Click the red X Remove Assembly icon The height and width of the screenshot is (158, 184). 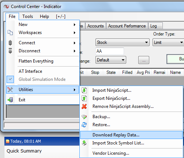(x=84, y=106)
